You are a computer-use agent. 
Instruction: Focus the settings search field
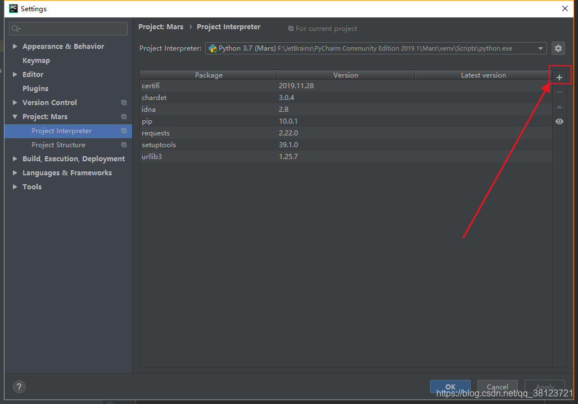tap(68, 29)
